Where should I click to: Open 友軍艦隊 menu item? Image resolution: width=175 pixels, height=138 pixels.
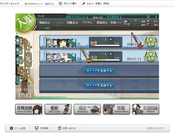click(58, 23)
